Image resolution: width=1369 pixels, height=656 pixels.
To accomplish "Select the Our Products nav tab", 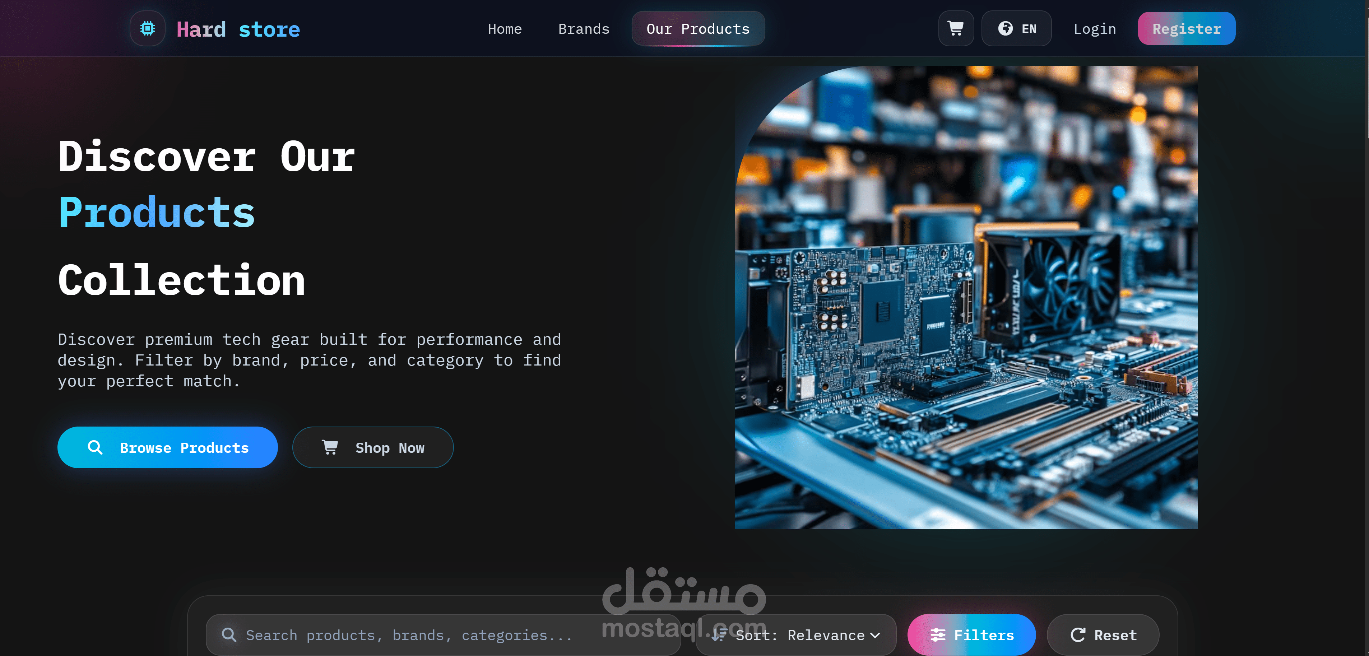I will [x=697, y=29].
